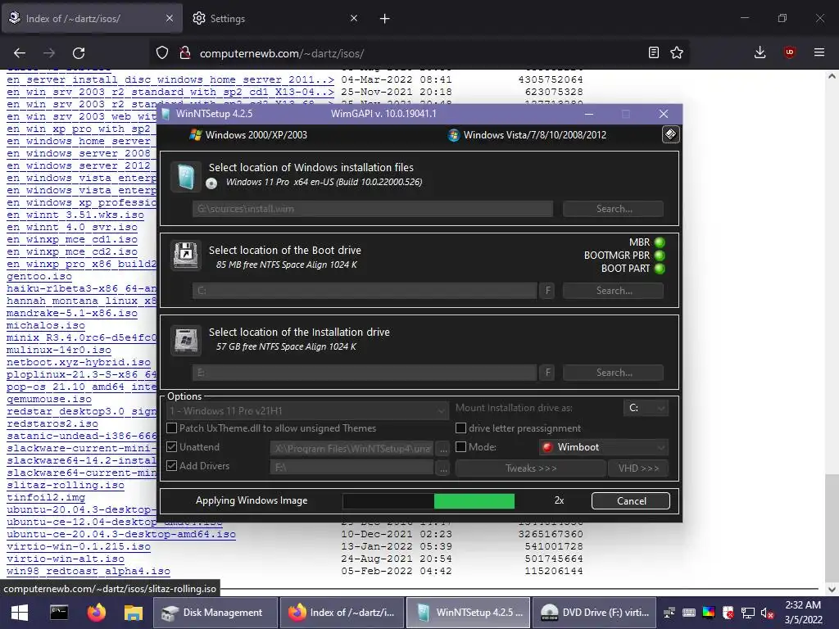Browse for drivers folder with ellipsis button
The image size is (839, 629).
(x=443, y=468)
